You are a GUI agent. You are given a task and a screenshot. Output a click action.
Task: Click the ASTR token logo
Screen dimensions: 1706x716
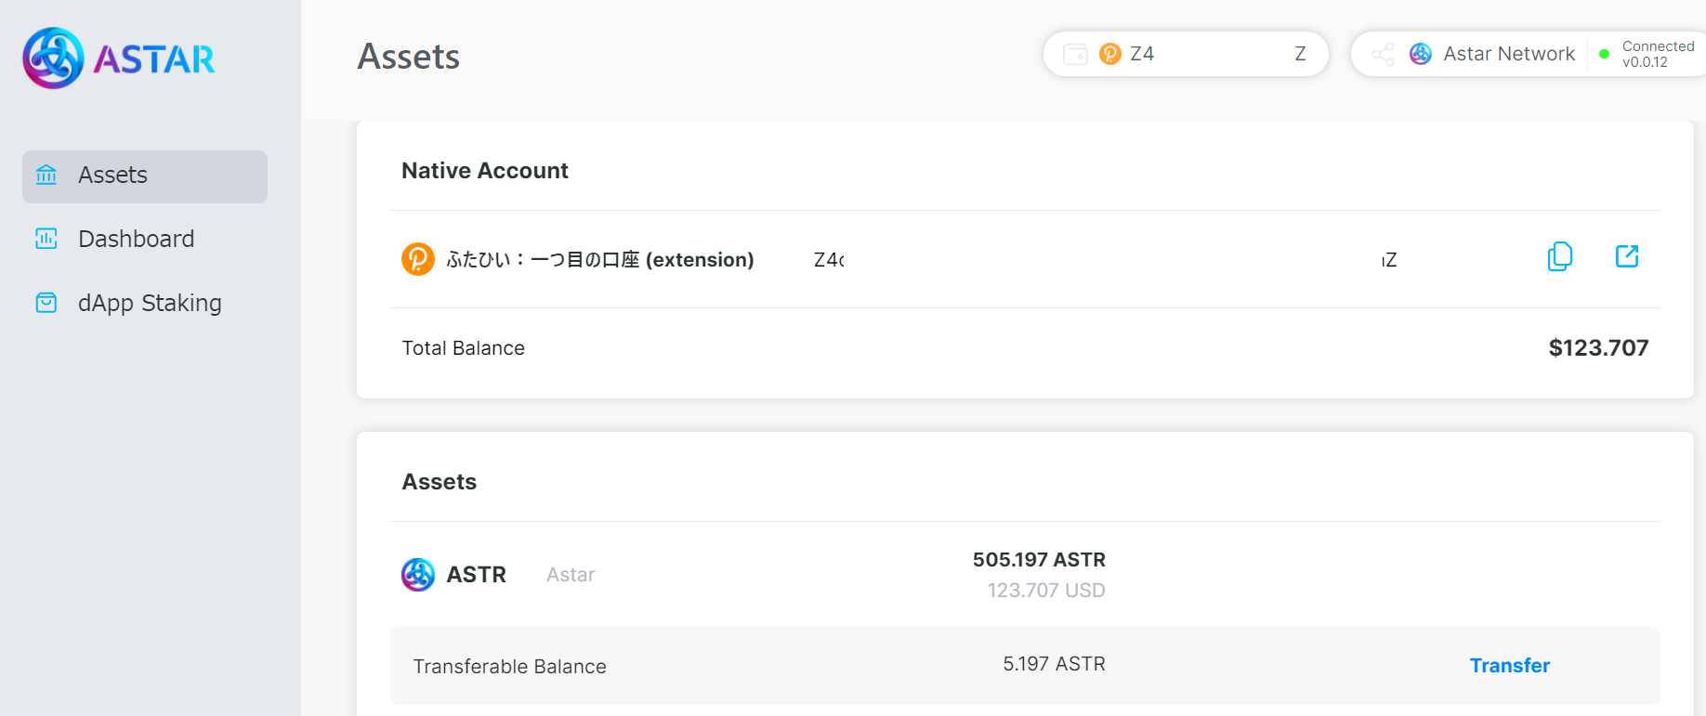point(418,575)
